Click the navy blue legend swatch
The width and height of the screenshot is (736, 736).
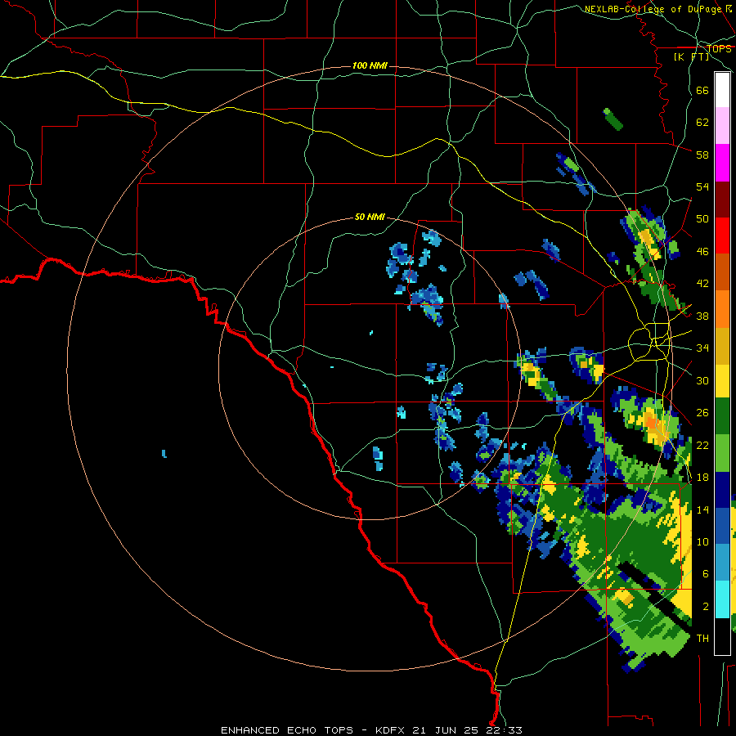[722, 490]
